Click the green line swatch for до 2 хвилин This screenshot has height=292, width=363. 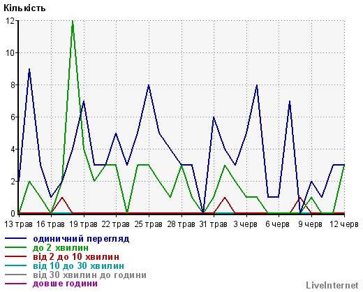(16, 247)
